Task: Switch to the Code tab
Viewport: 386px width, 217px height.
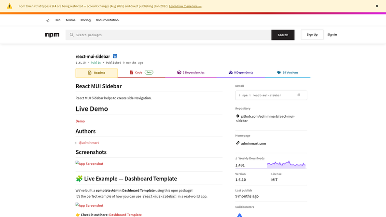Action: pyautogui.click(x=141, y=73)
